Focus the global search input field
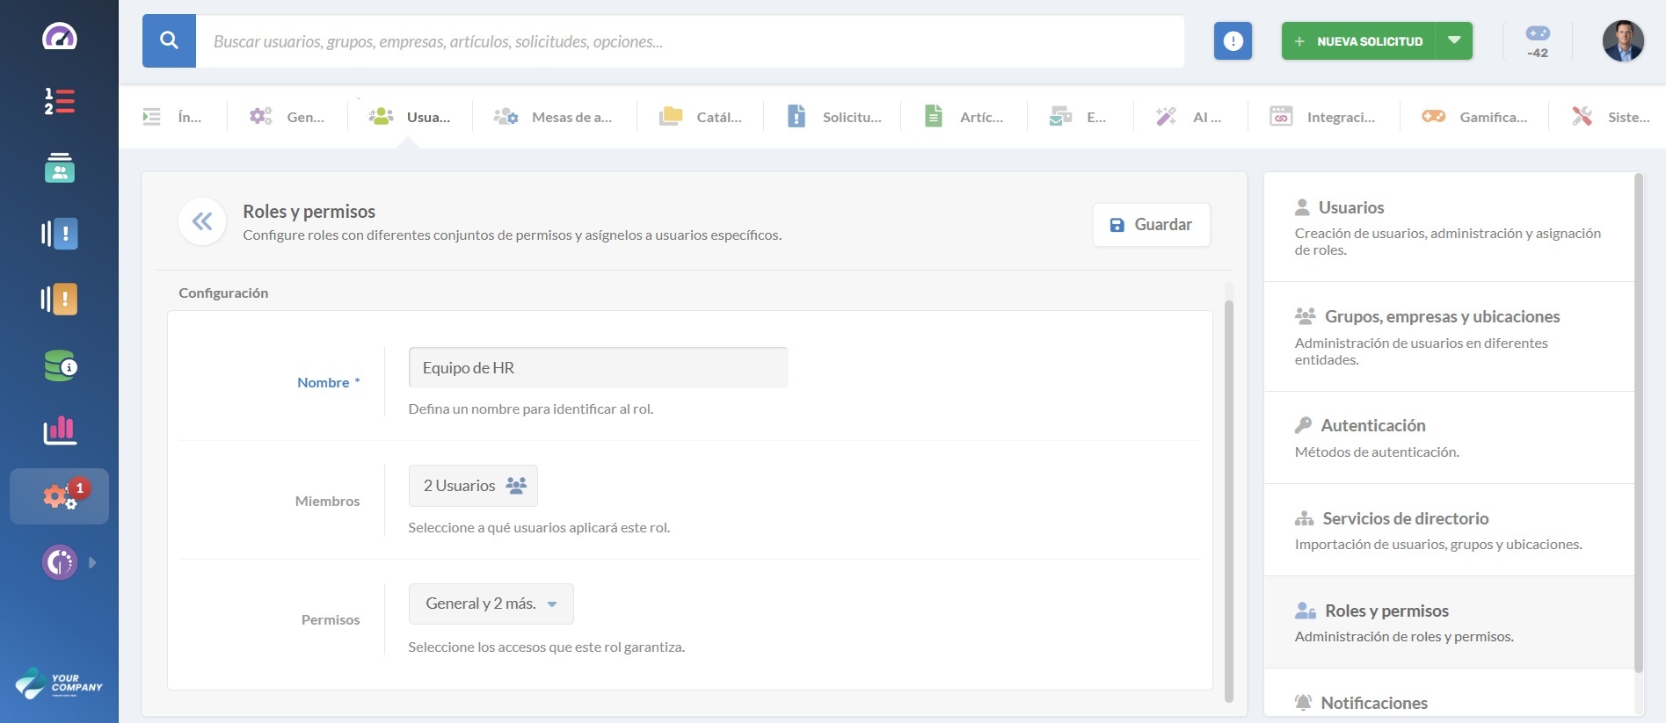The image size is (1666, 723). pyautogui.click(x=689, y=40)
